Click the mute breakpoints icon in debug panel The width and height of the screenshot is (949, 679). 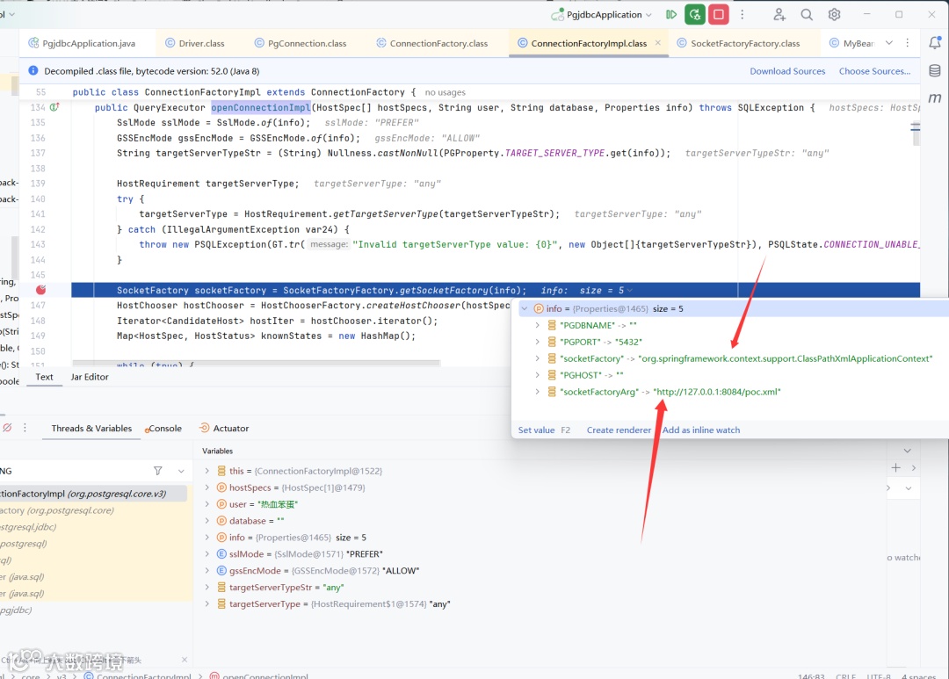coord(7,428)
